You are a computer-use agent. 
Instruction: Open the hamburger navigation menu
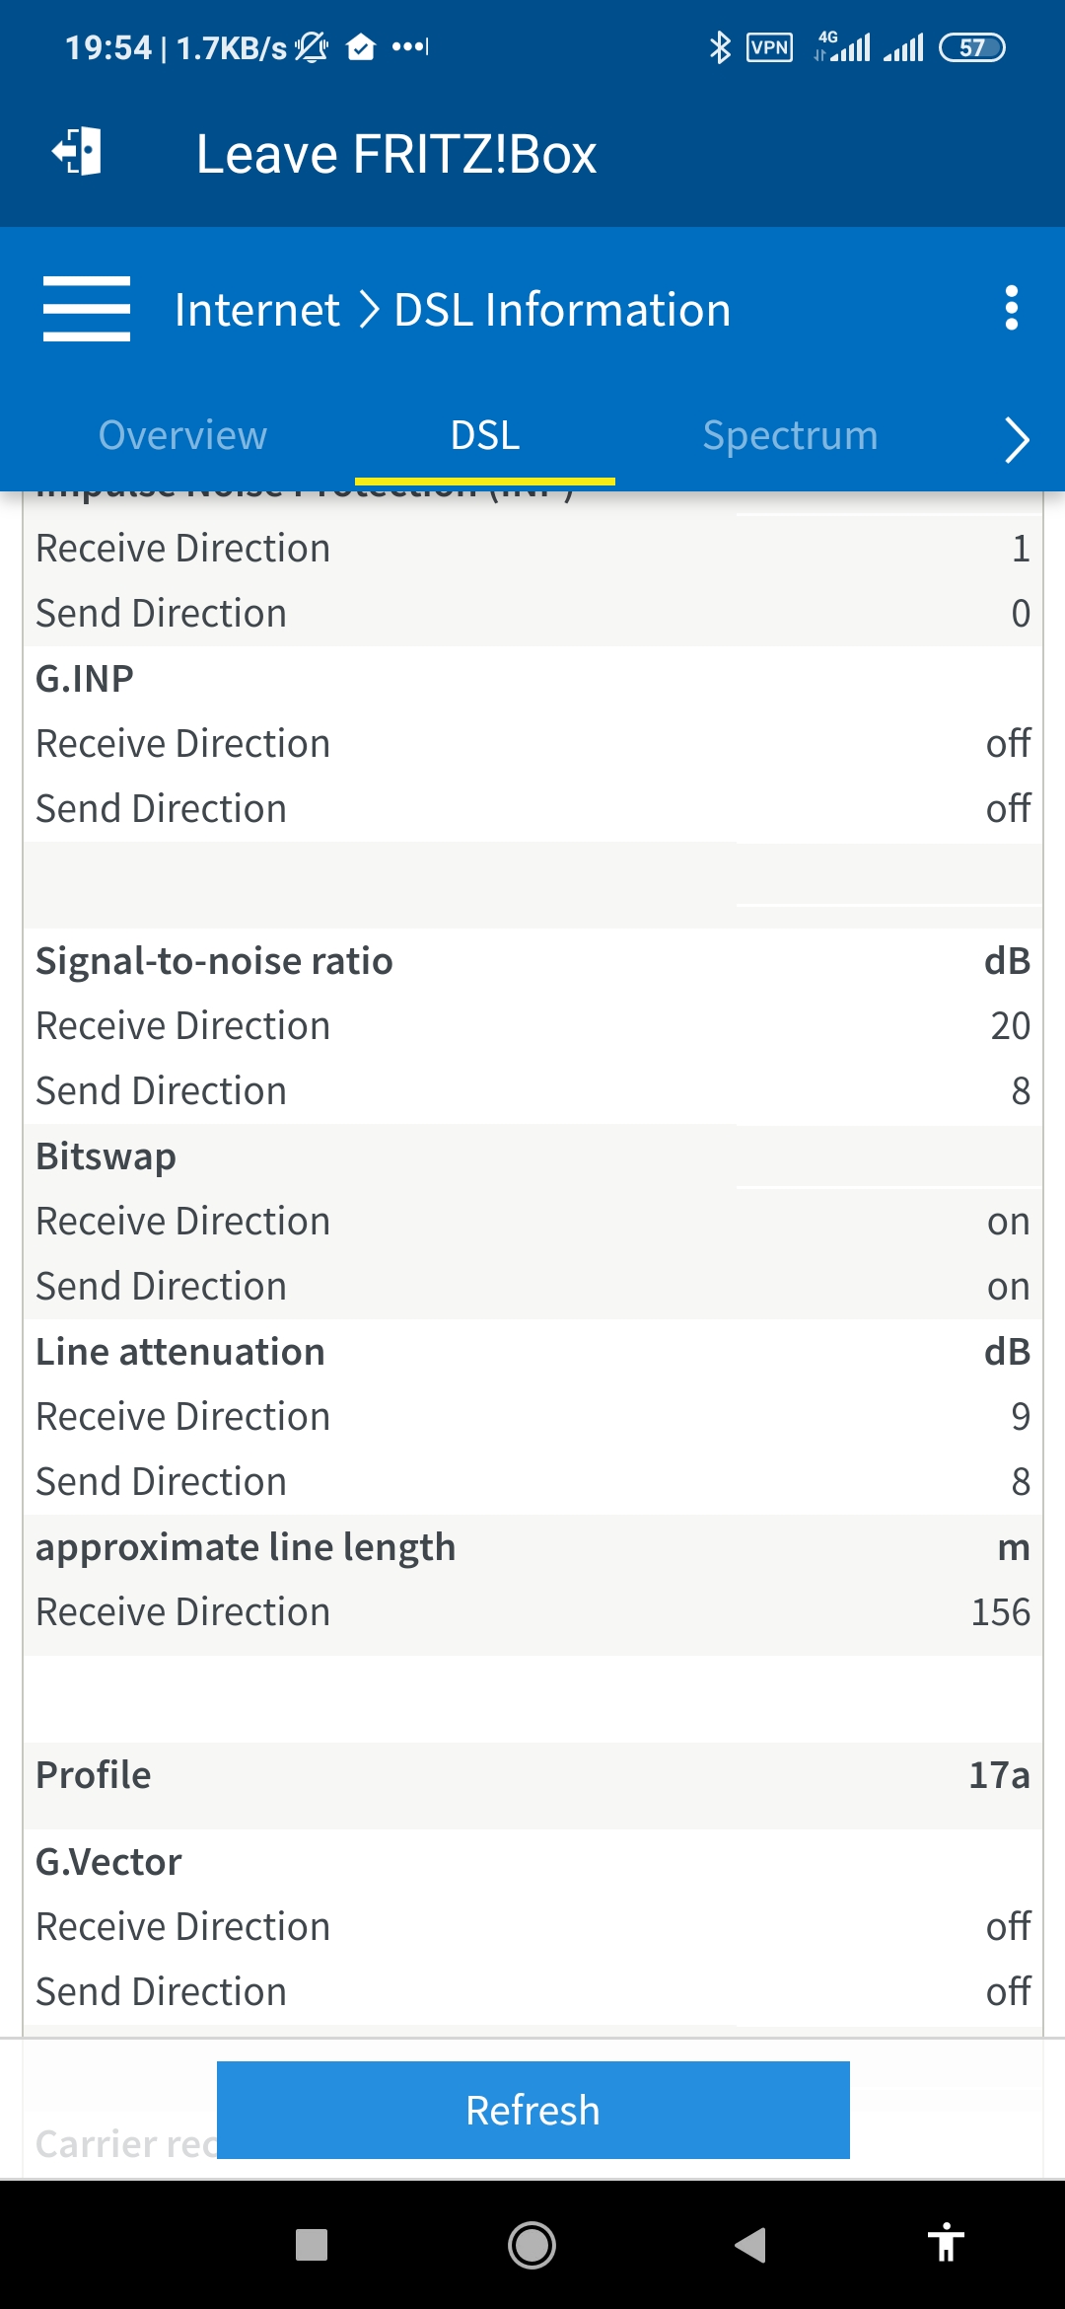pos(87,309)
